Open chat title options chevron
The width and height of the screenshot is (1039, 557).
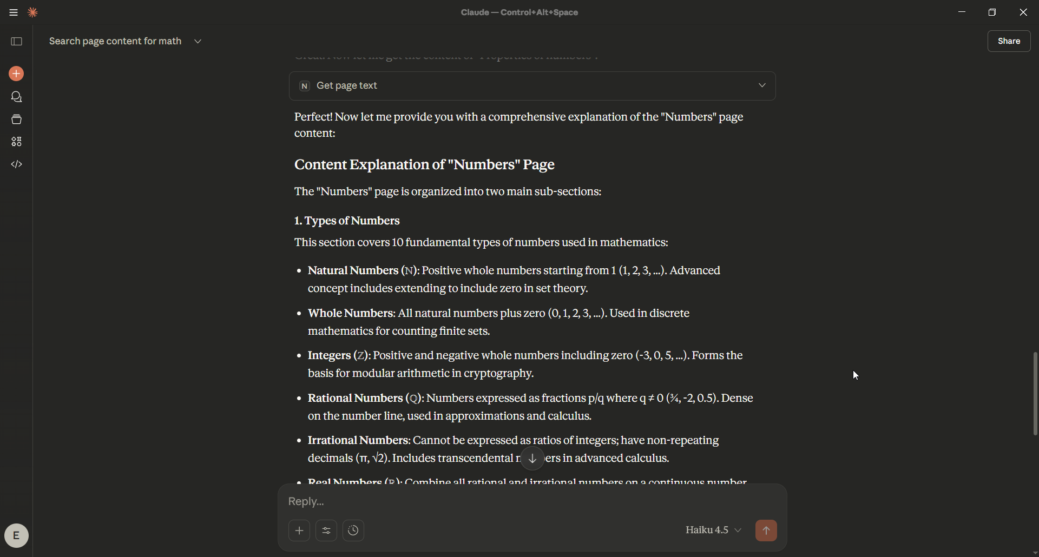pyautogui.click(x=198, y=42)
